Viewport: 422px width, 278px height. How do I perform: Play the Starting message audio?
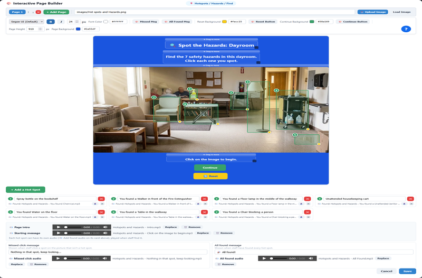coord(59,233)
